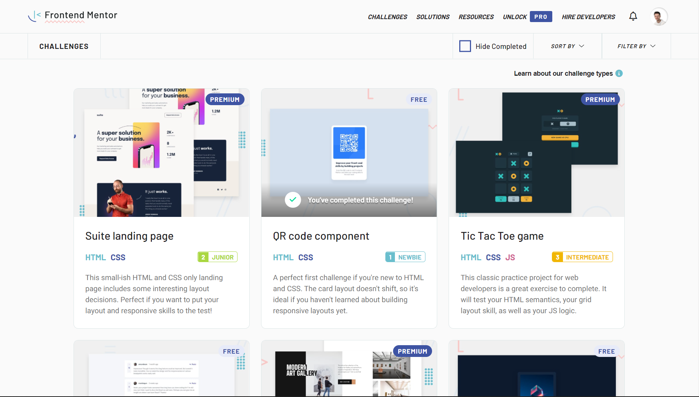Open the QR code component title

tap(321, 236)
